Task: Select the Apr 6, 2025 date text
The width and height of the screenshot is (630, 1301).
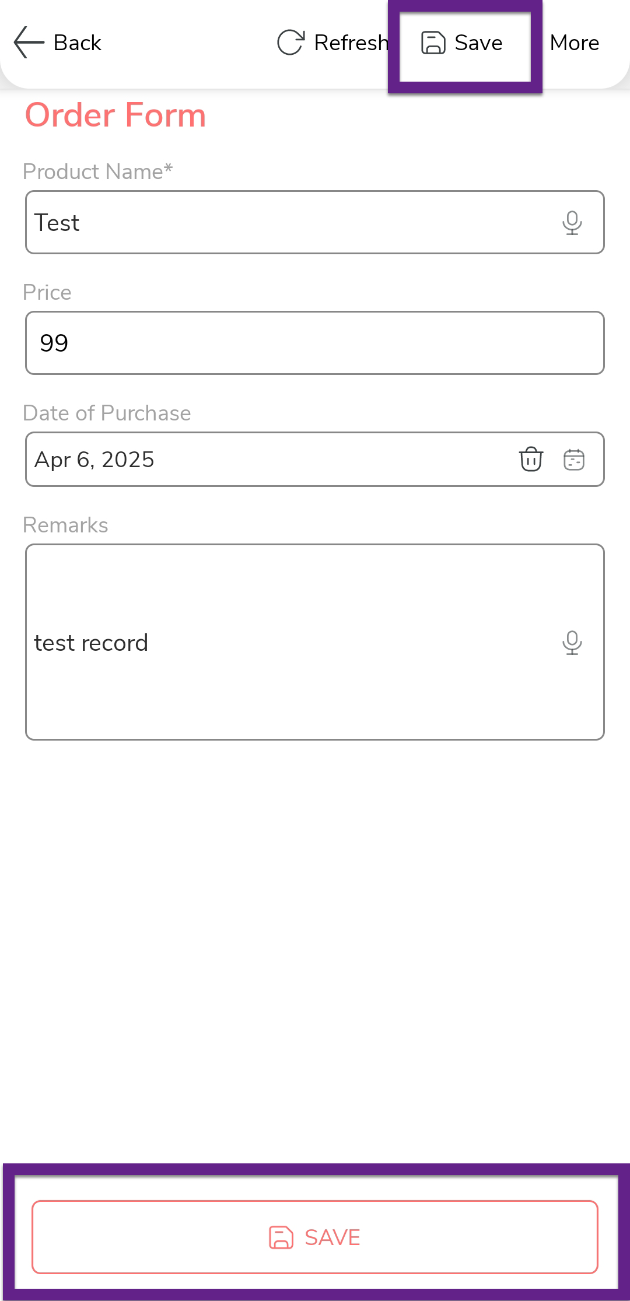Action: pos(94,460)
